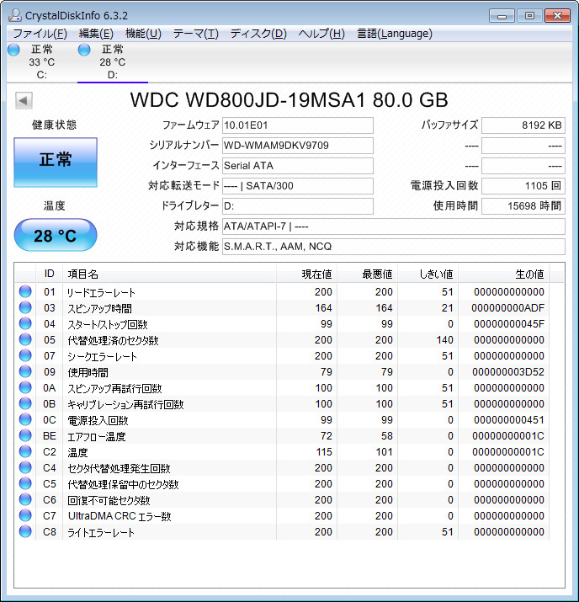Click status orb for 07 シークエラーレート
This screenshot has width=579, height=602.
point(25,355)
